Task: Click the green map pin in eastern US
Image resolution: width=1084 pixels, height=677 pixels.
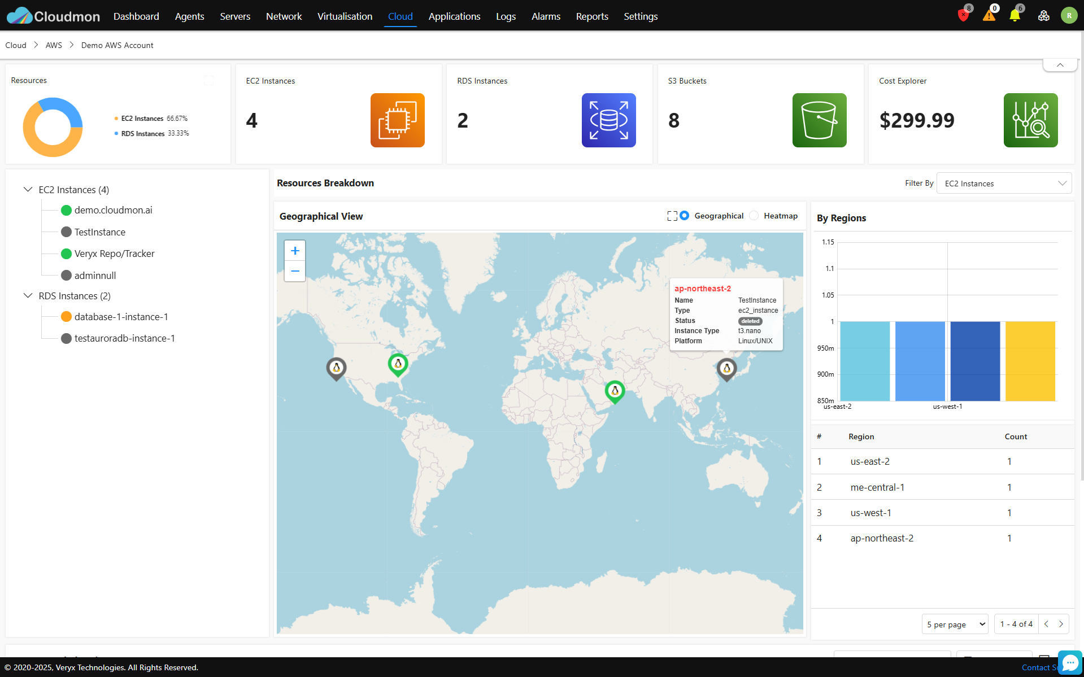Action: 398,365
